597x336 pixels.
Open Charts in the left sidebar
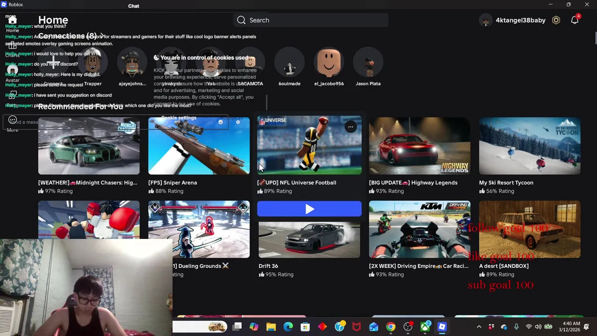(x=13, y=46)
